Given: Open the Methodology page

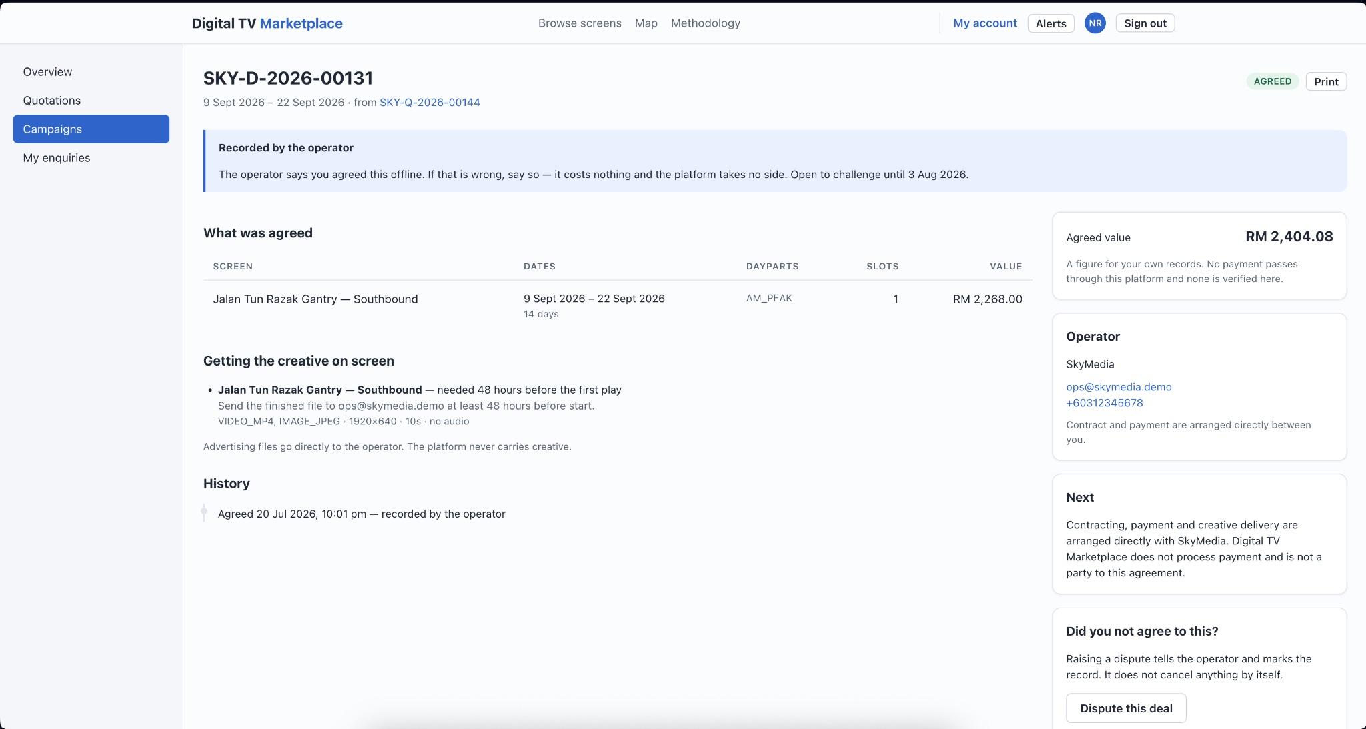Looking at the screenshot, I should (x=705, y=23).
